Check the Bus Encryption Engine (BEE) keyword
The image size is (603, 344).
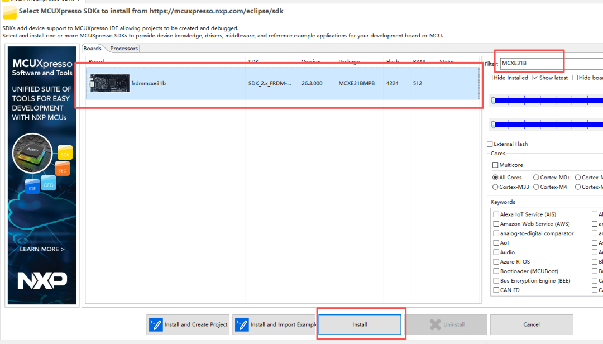(x=496, y=281)
